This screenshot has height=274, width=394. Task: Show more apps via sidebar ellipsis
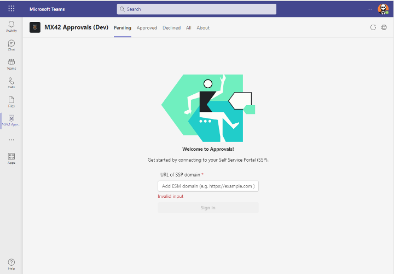11,140
